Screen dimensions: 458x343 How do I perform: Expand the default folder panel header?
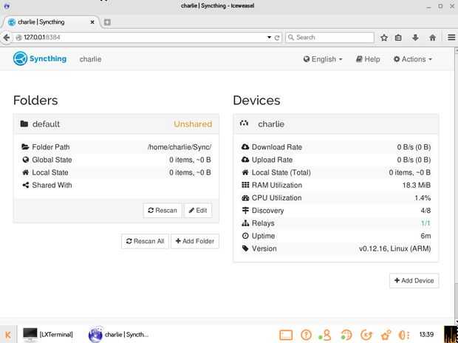tap(116, 124)
